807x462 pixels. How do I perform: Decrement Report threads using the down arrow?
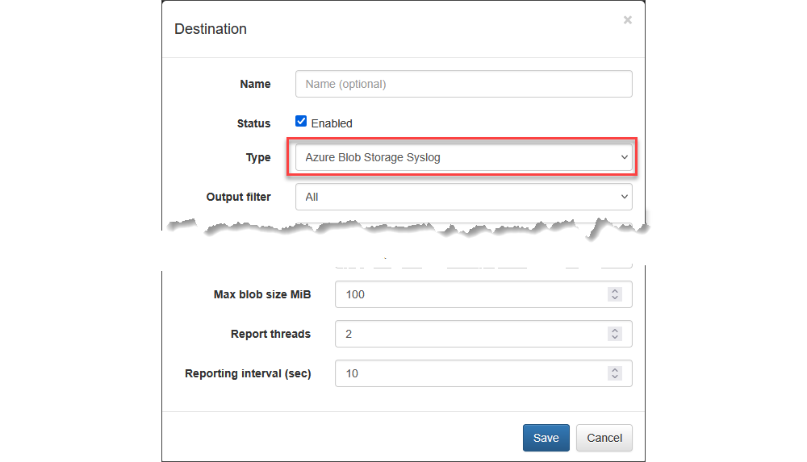(x=615, y=338)
